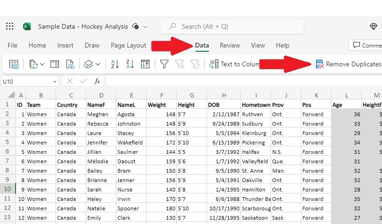Select column D header
382x224 pixels.
point(101,95)
